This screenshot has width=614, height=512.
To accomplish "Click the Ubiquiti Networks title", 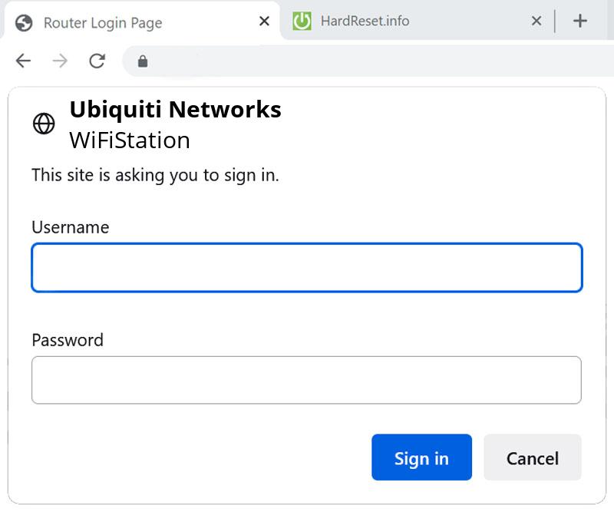I will (176, 110).
